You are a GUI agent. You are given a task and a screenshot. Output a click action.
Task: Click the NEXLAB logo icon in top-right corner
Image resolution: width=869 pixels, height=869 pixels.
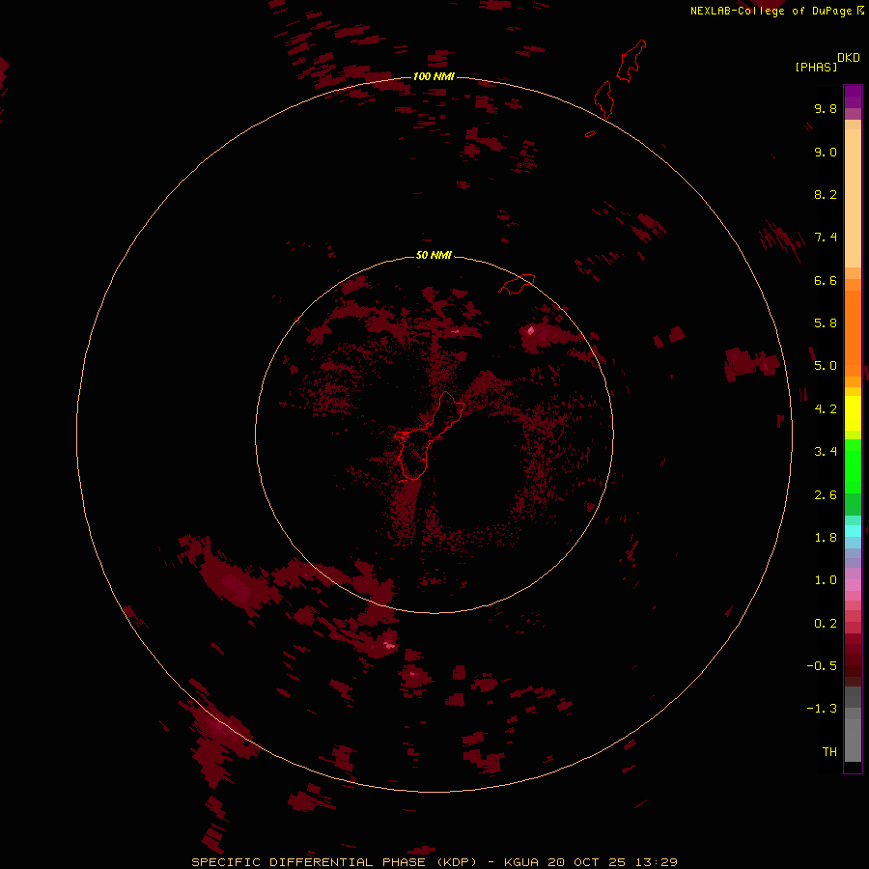(x=860, y=11)
